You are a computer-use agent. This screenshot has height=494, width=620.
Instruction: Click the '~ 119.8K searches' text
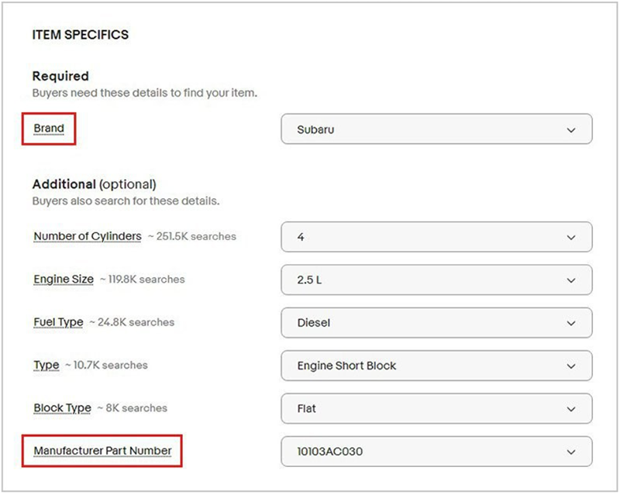coord(143,280)
